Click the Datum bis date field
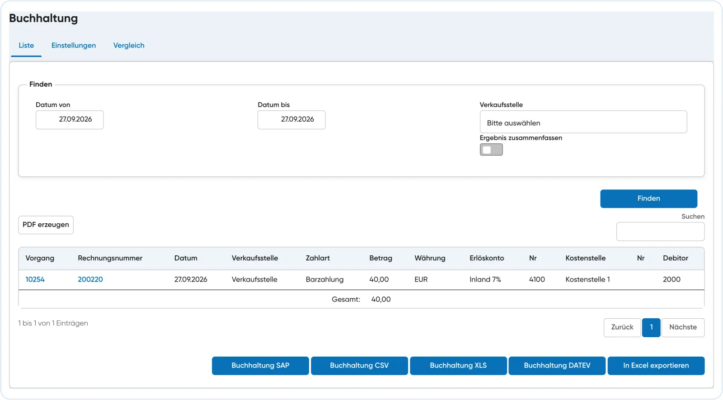723x400 pixels. click(291, 120)
